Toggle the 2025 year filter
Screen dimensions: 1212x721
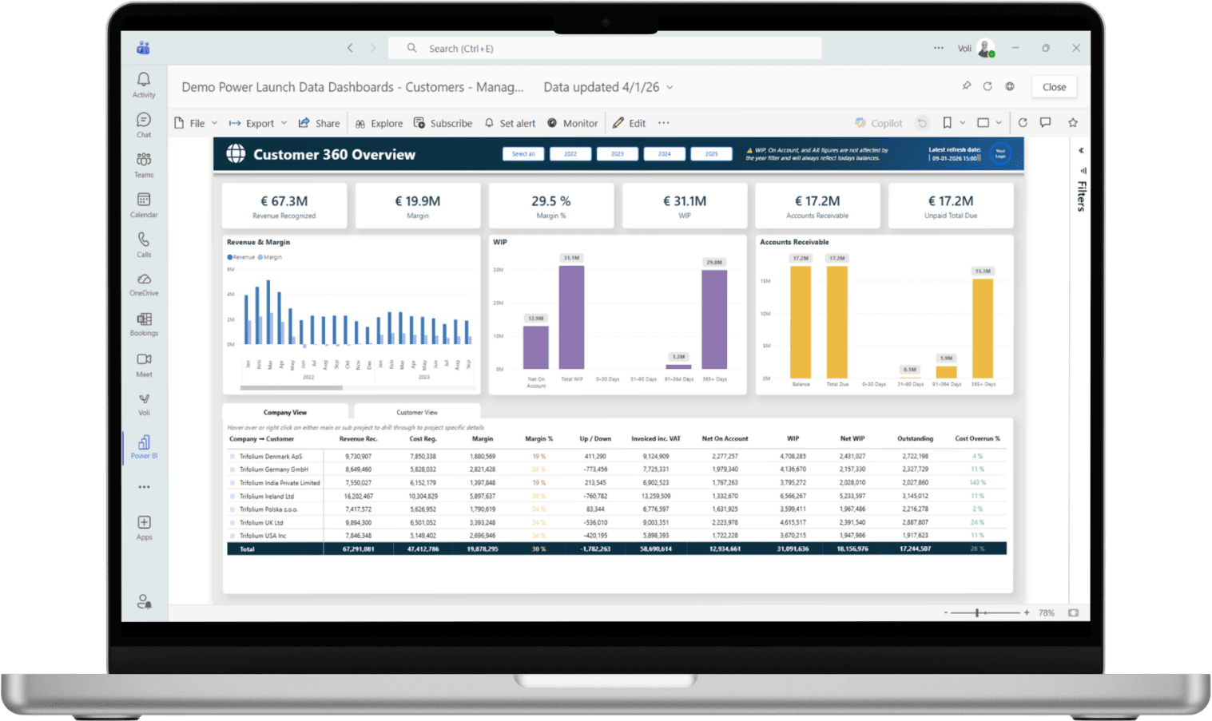point(711,154)
